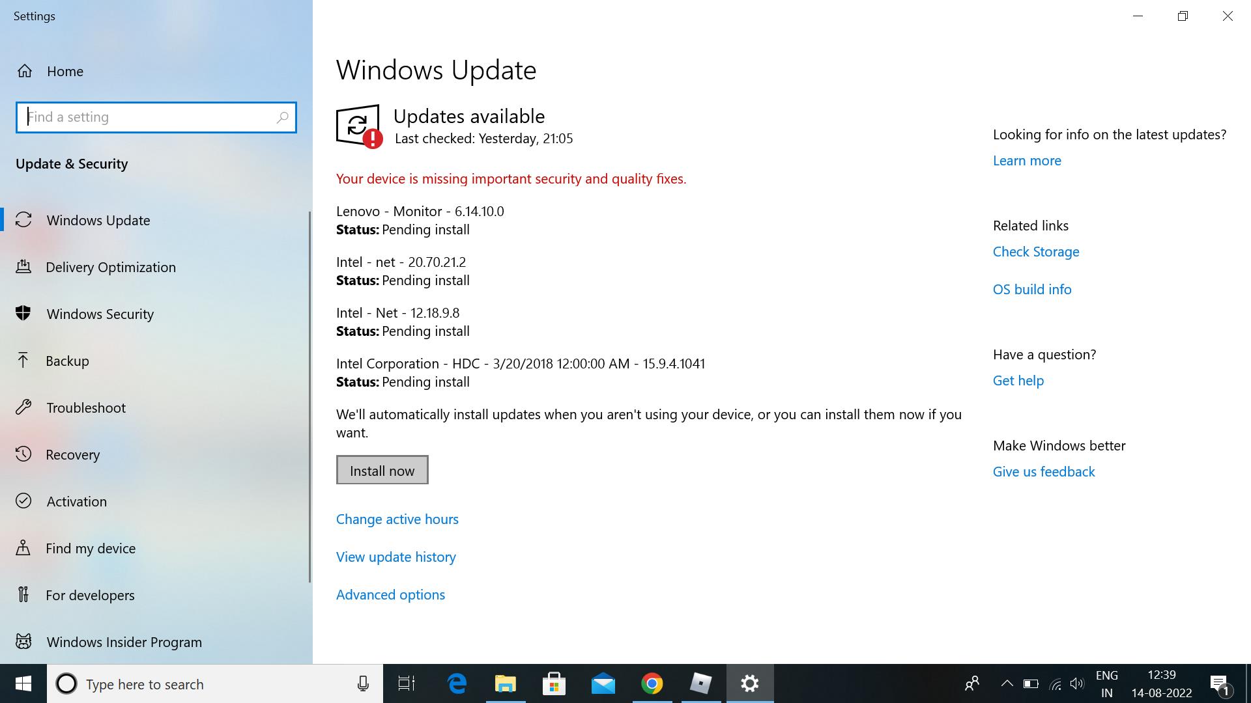This screenshot has height=703, width=1251.
Task: Click the Troubleshoot wrench icon
Action: (x=23, y=407)
